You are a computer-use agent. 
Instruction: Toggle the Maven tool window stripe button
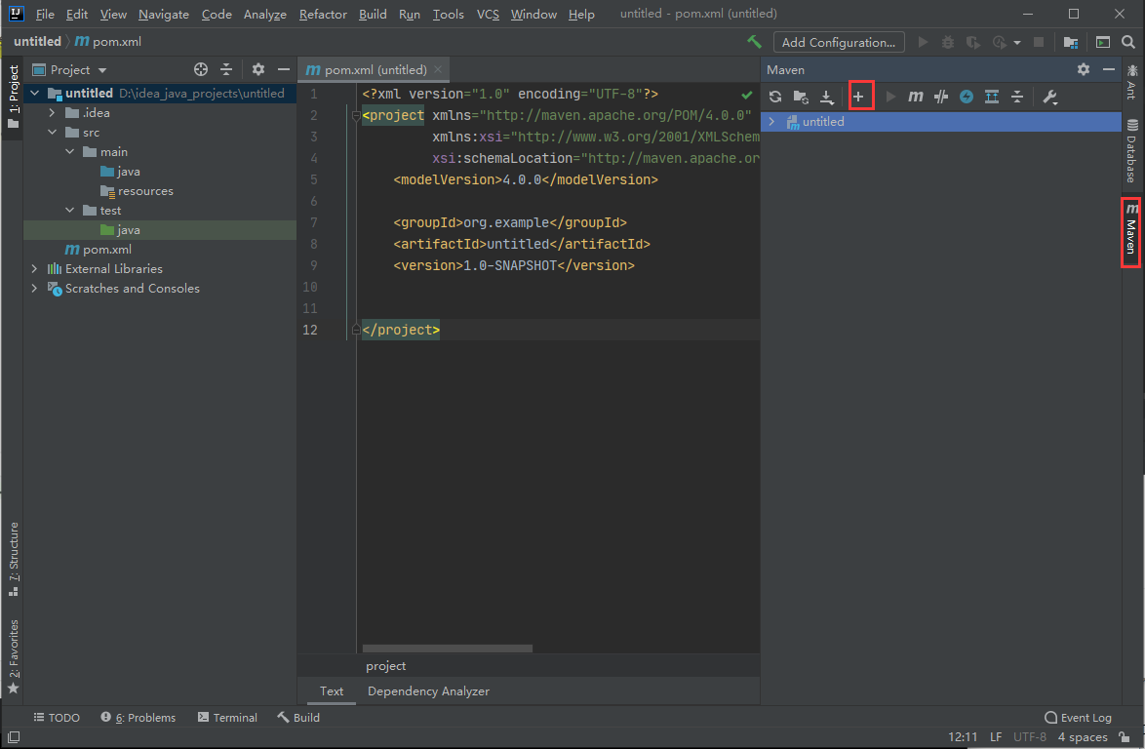coord(1131,230)
